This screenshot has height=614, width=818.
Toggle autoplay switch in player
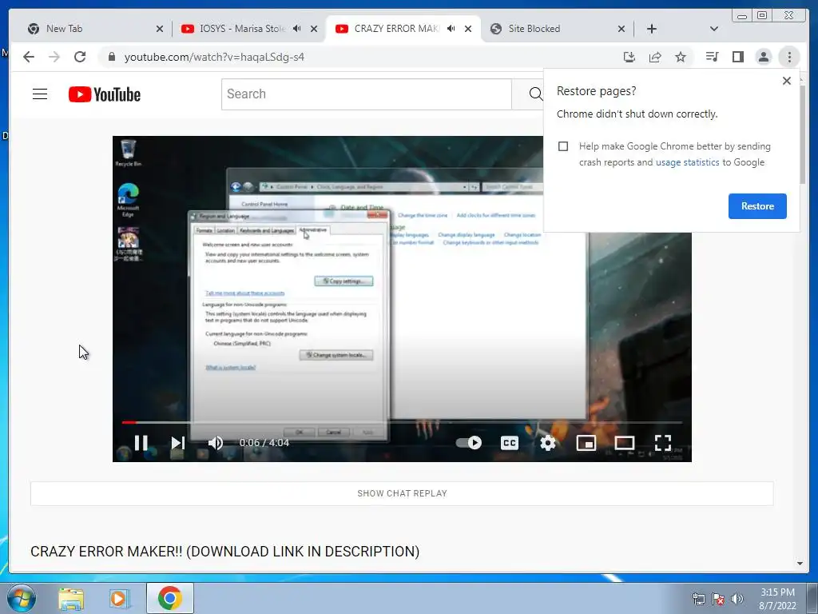click(468, 443)
